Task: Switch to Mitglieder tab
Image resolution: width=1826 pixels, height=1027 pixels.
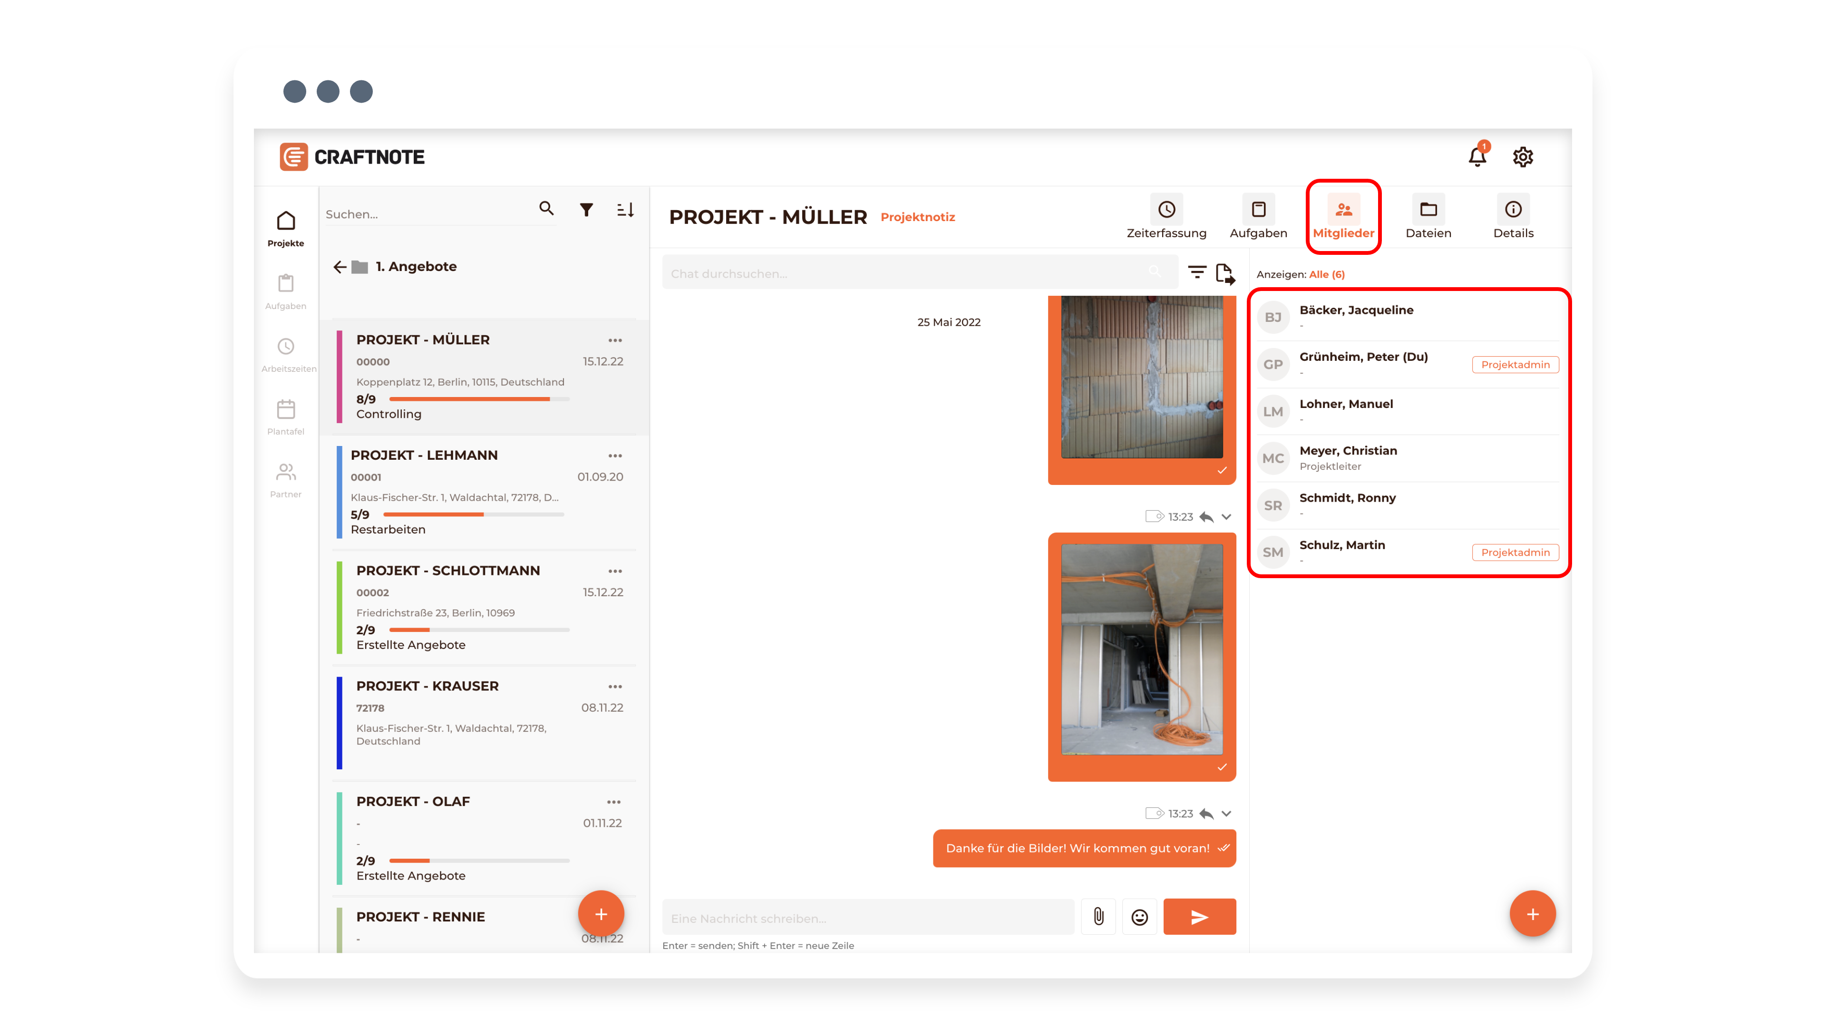Action: [1343, 217]
